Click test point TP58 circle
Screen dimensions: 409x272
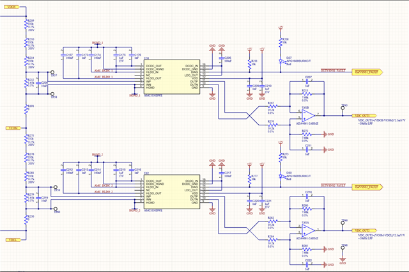tap(52, 93)
